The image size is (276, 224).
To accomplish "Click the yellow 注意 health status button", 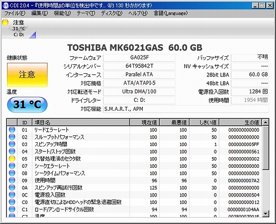I will (x=27, y=75).
